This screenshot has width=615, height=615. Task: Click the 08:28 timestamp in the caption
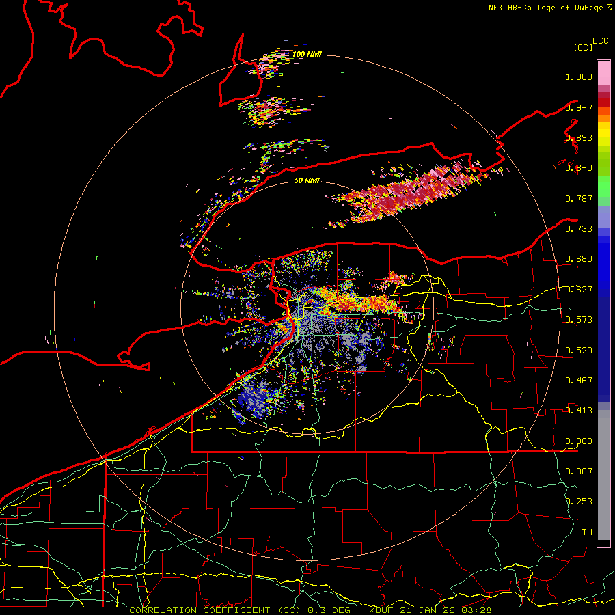point(478,610)
